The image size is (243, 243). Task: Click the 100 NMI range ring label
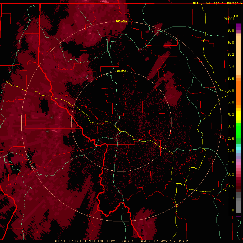click(121, 21)
